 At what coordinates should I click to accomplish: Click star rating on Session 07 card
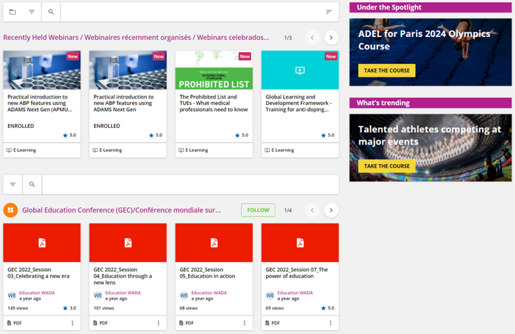(x=327, y=308)
